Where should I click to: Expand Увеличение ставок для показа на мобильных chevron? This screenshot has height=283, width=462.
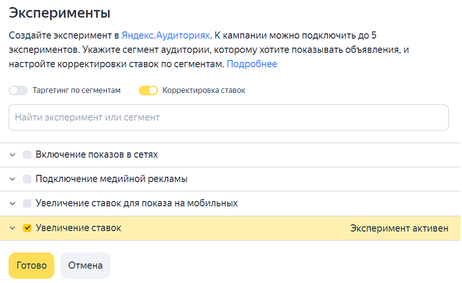tap(13, 203)
